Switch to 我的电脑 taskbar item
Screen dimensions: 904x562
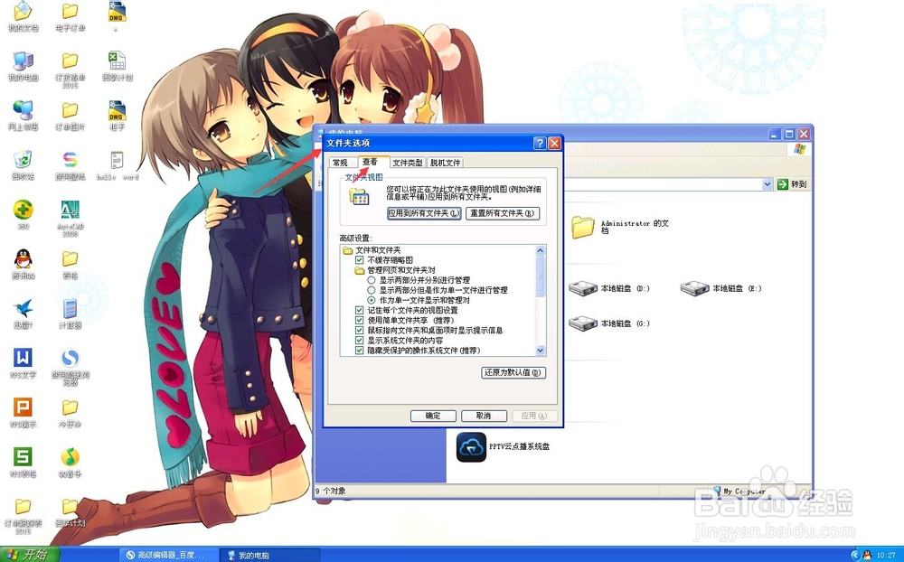pos(269,555)
